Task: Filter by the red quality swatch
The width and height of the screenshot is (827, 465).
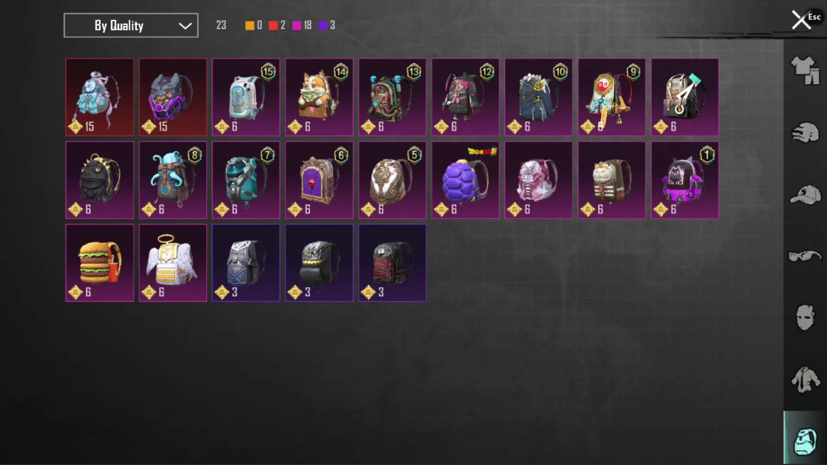Action: click(273, 25)
